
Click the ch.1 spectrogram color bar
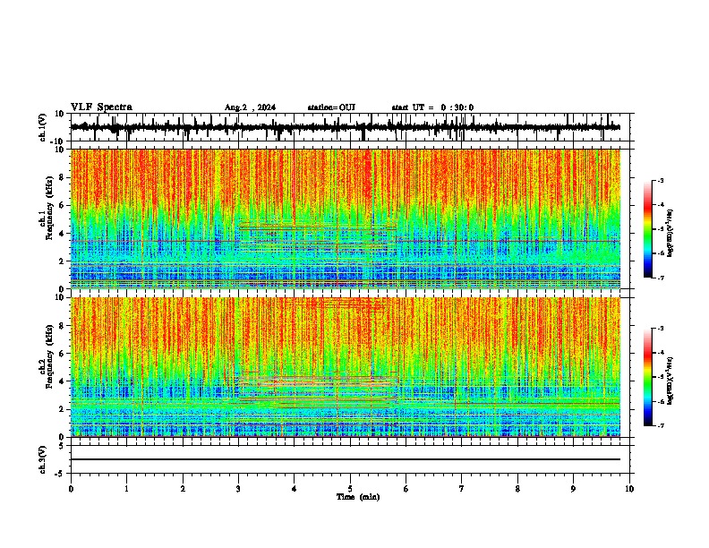click(x=648, y=229)
